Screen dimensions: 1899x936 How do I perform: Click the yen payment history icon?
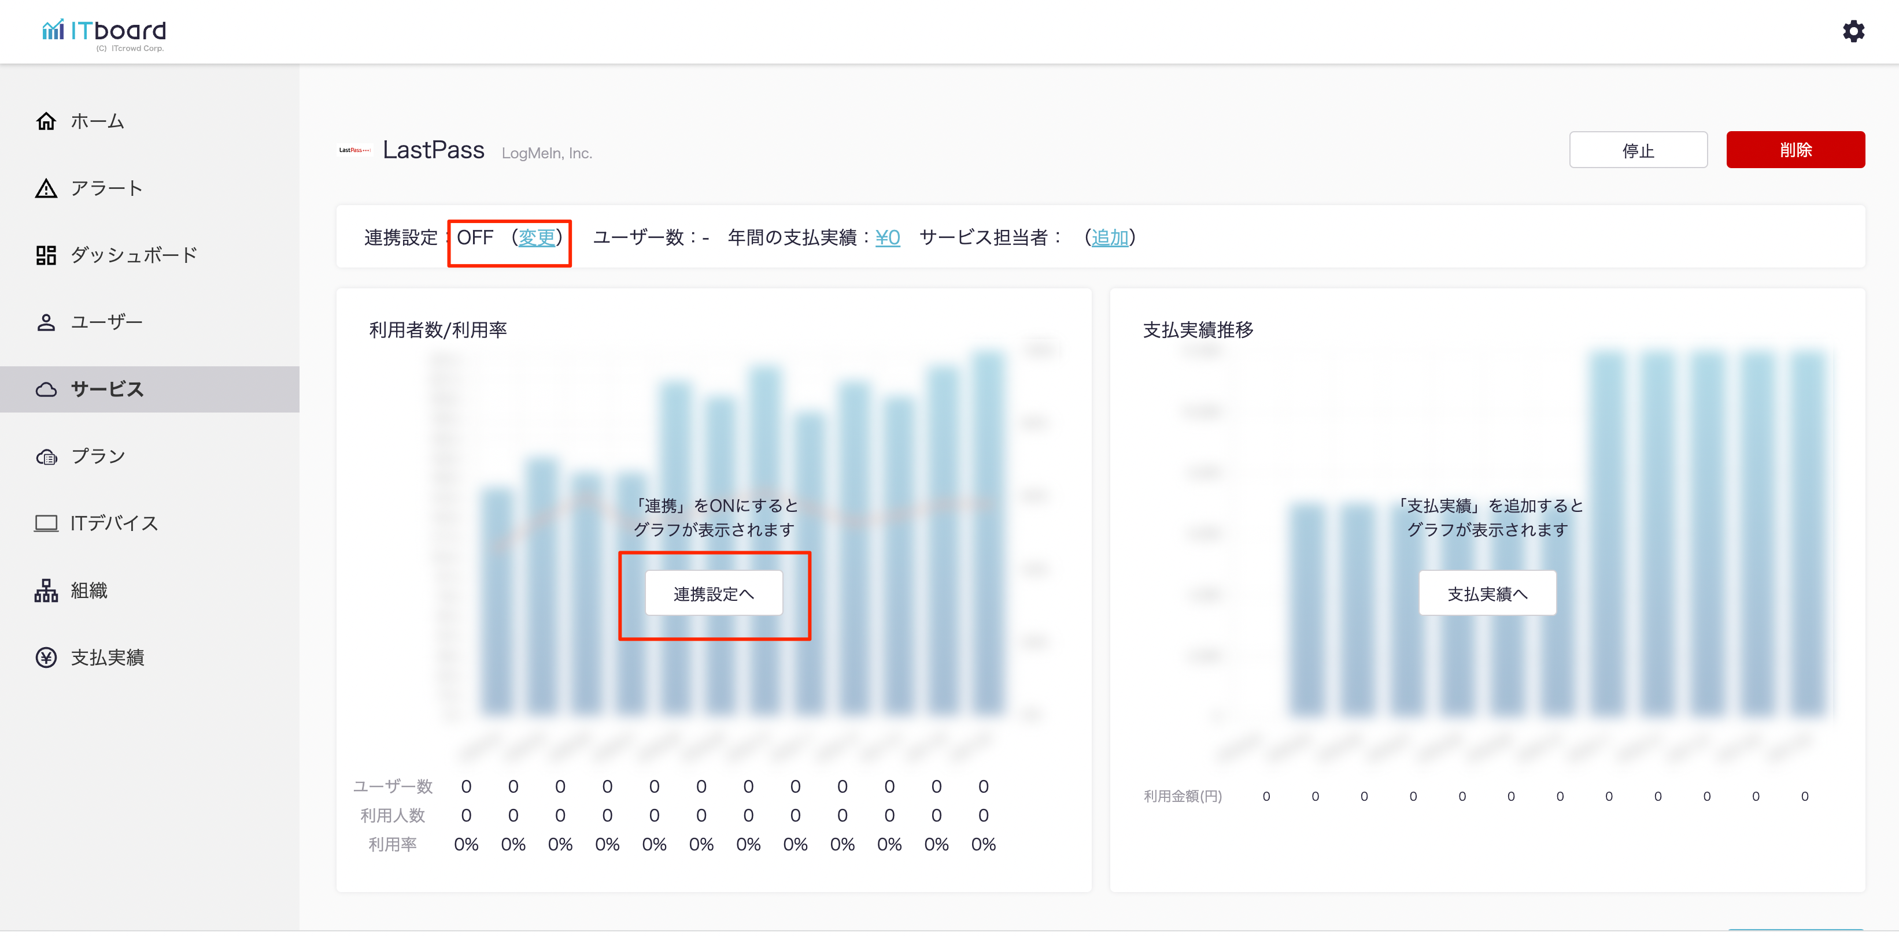coord(46,658)
